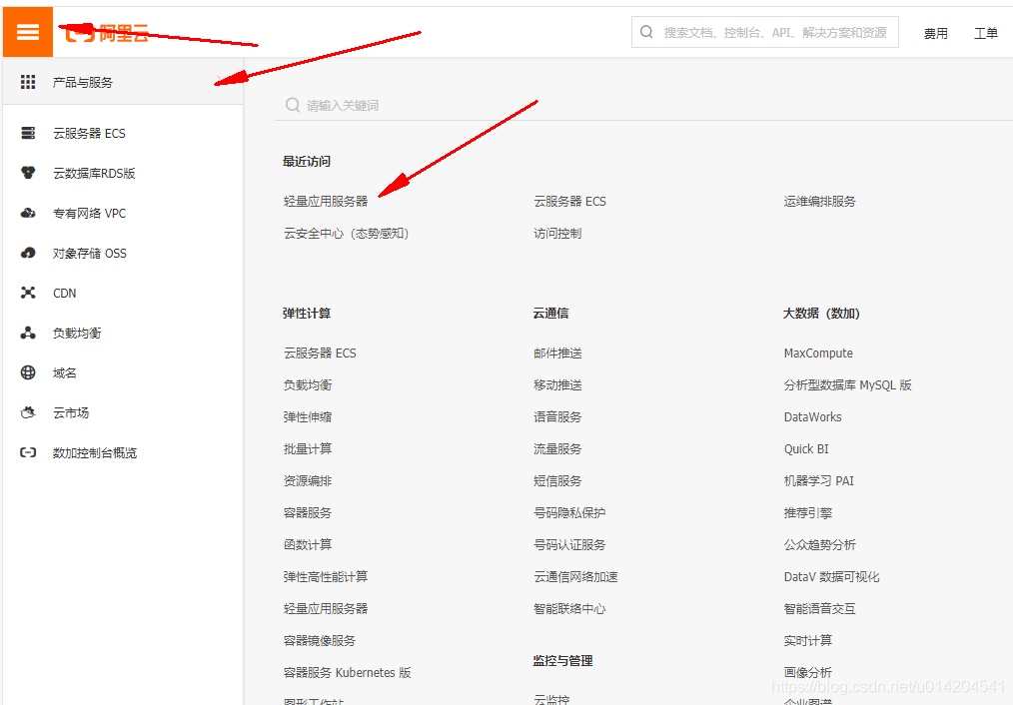Open 访问控制 link

(557, 233)
